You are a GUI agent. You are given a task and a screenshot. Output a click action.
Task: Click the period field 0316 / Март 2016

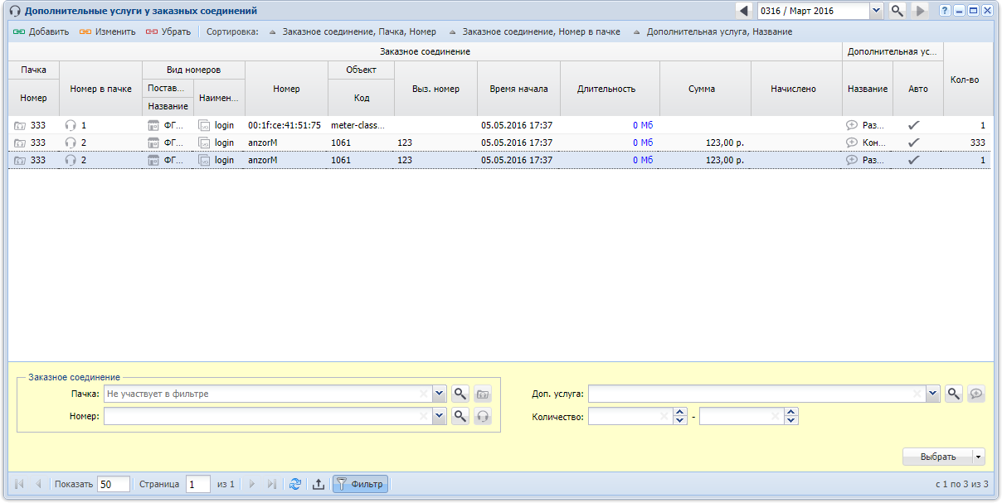[813, 11]
